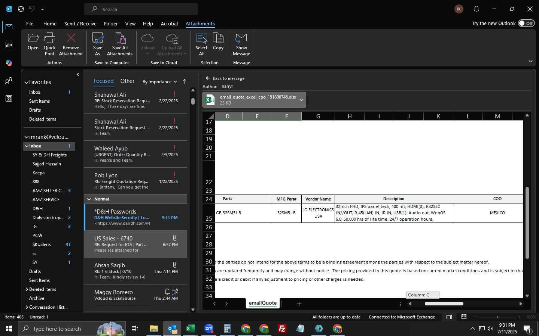Save attachment using Save As

click(x=98, y=44)
